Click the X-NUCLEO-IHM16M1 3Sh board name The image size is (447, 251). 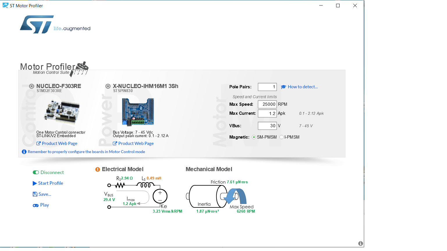[x=146, y=86]
